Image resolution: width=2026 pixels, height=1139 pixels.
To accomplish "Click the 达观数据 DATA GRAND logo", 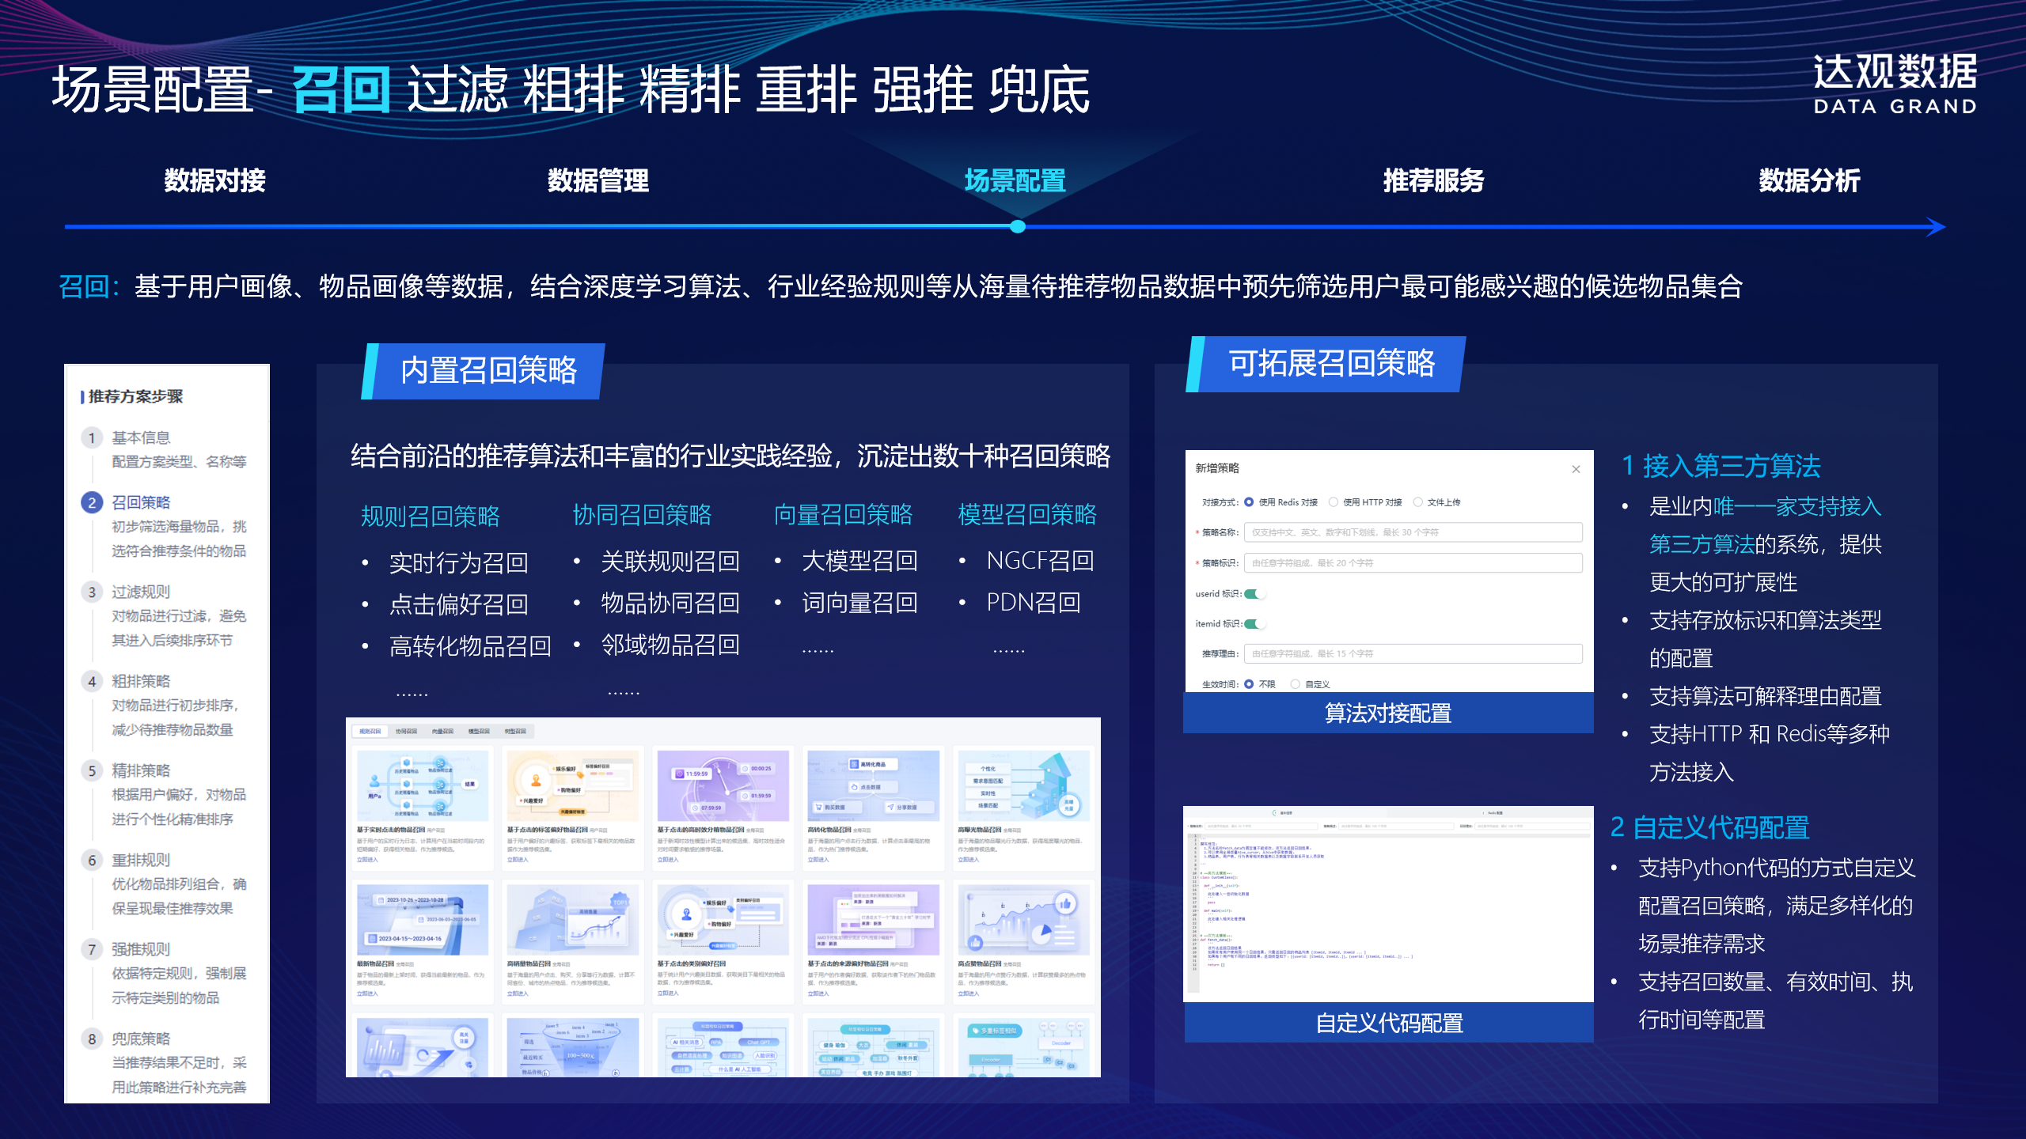I will [1895, 84].
